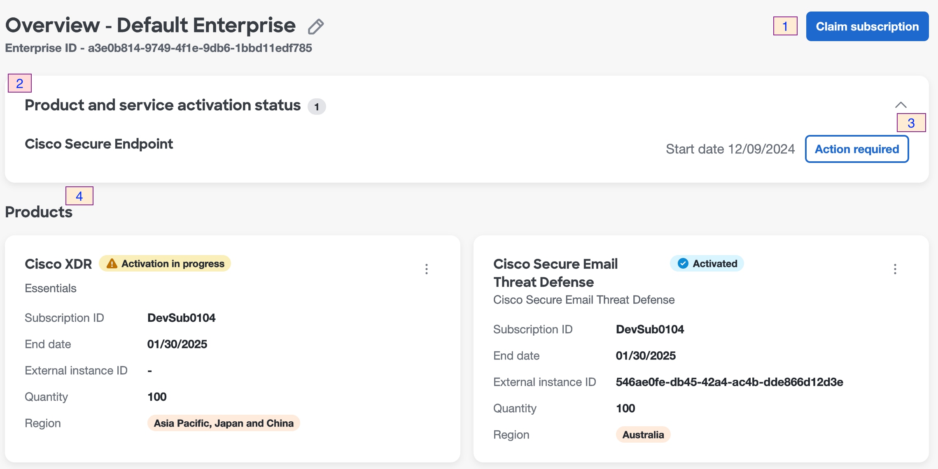Viewport: 938px width, 469px height.
Task: Select the Asia Pacific, Japan and China region tag
Action: point(224,423)
